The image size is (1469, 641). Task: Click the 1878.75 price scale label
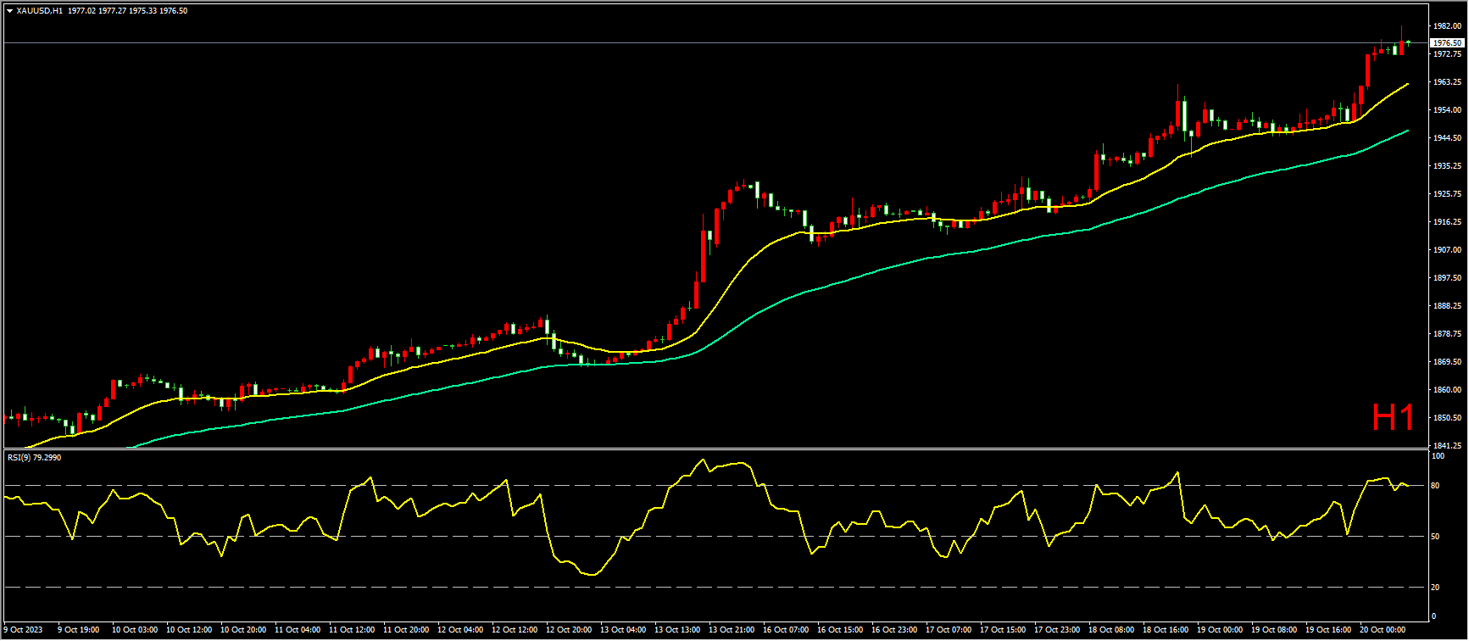click(x=1447, y=334)
